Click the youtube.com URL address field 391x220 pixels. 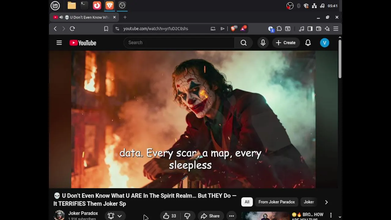pos(156,29)
